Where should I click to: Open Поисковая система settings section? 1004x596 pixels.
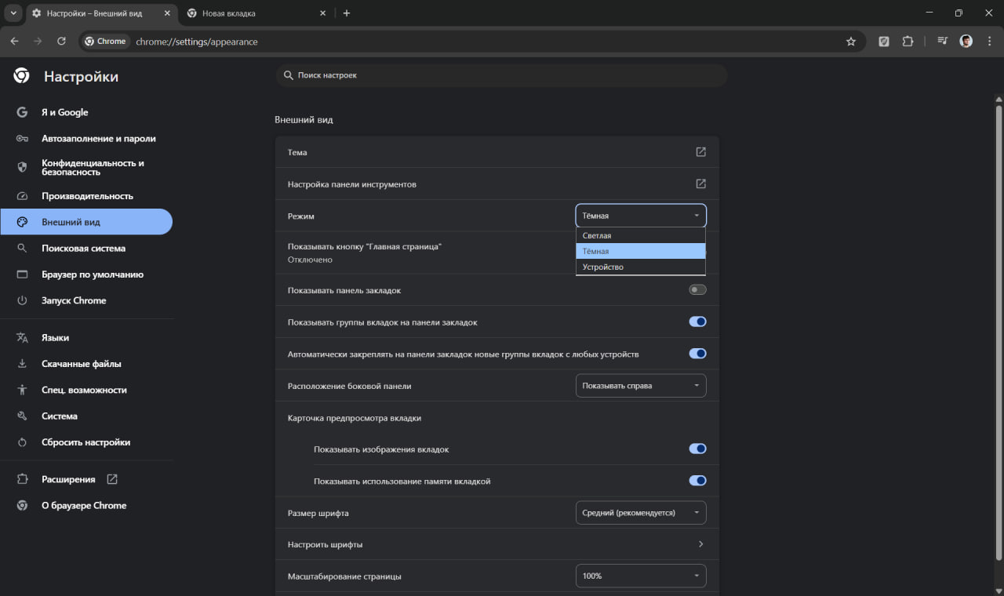(x=83, y=249)
